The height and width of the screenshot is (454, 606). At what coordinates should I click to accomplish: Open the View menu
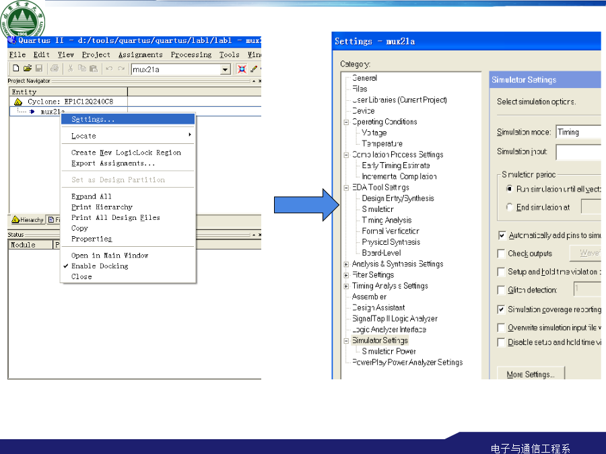tap(66, 55)
